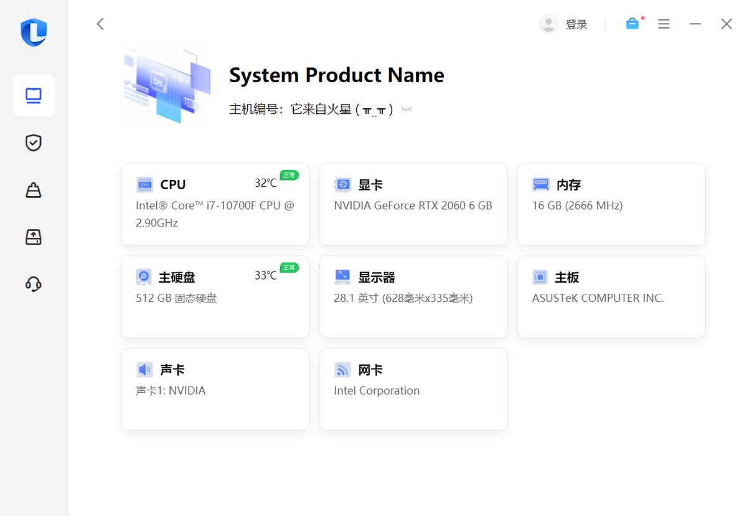Open the 主硬盘 512 GB drive card
This screenshot has width=747, height=516.
[x=215, y=296]
